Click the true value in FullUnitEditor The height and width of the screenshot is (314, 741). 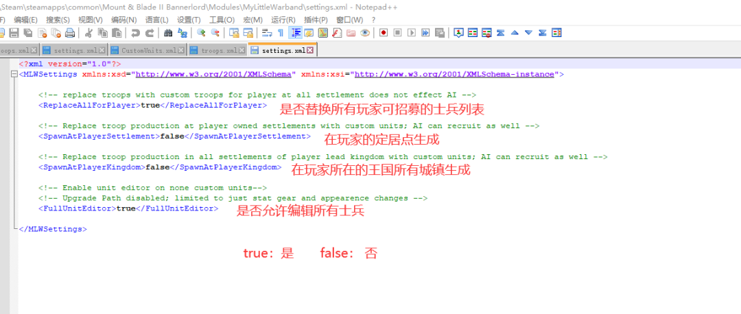pyautogui.click(x=126, y=208)
